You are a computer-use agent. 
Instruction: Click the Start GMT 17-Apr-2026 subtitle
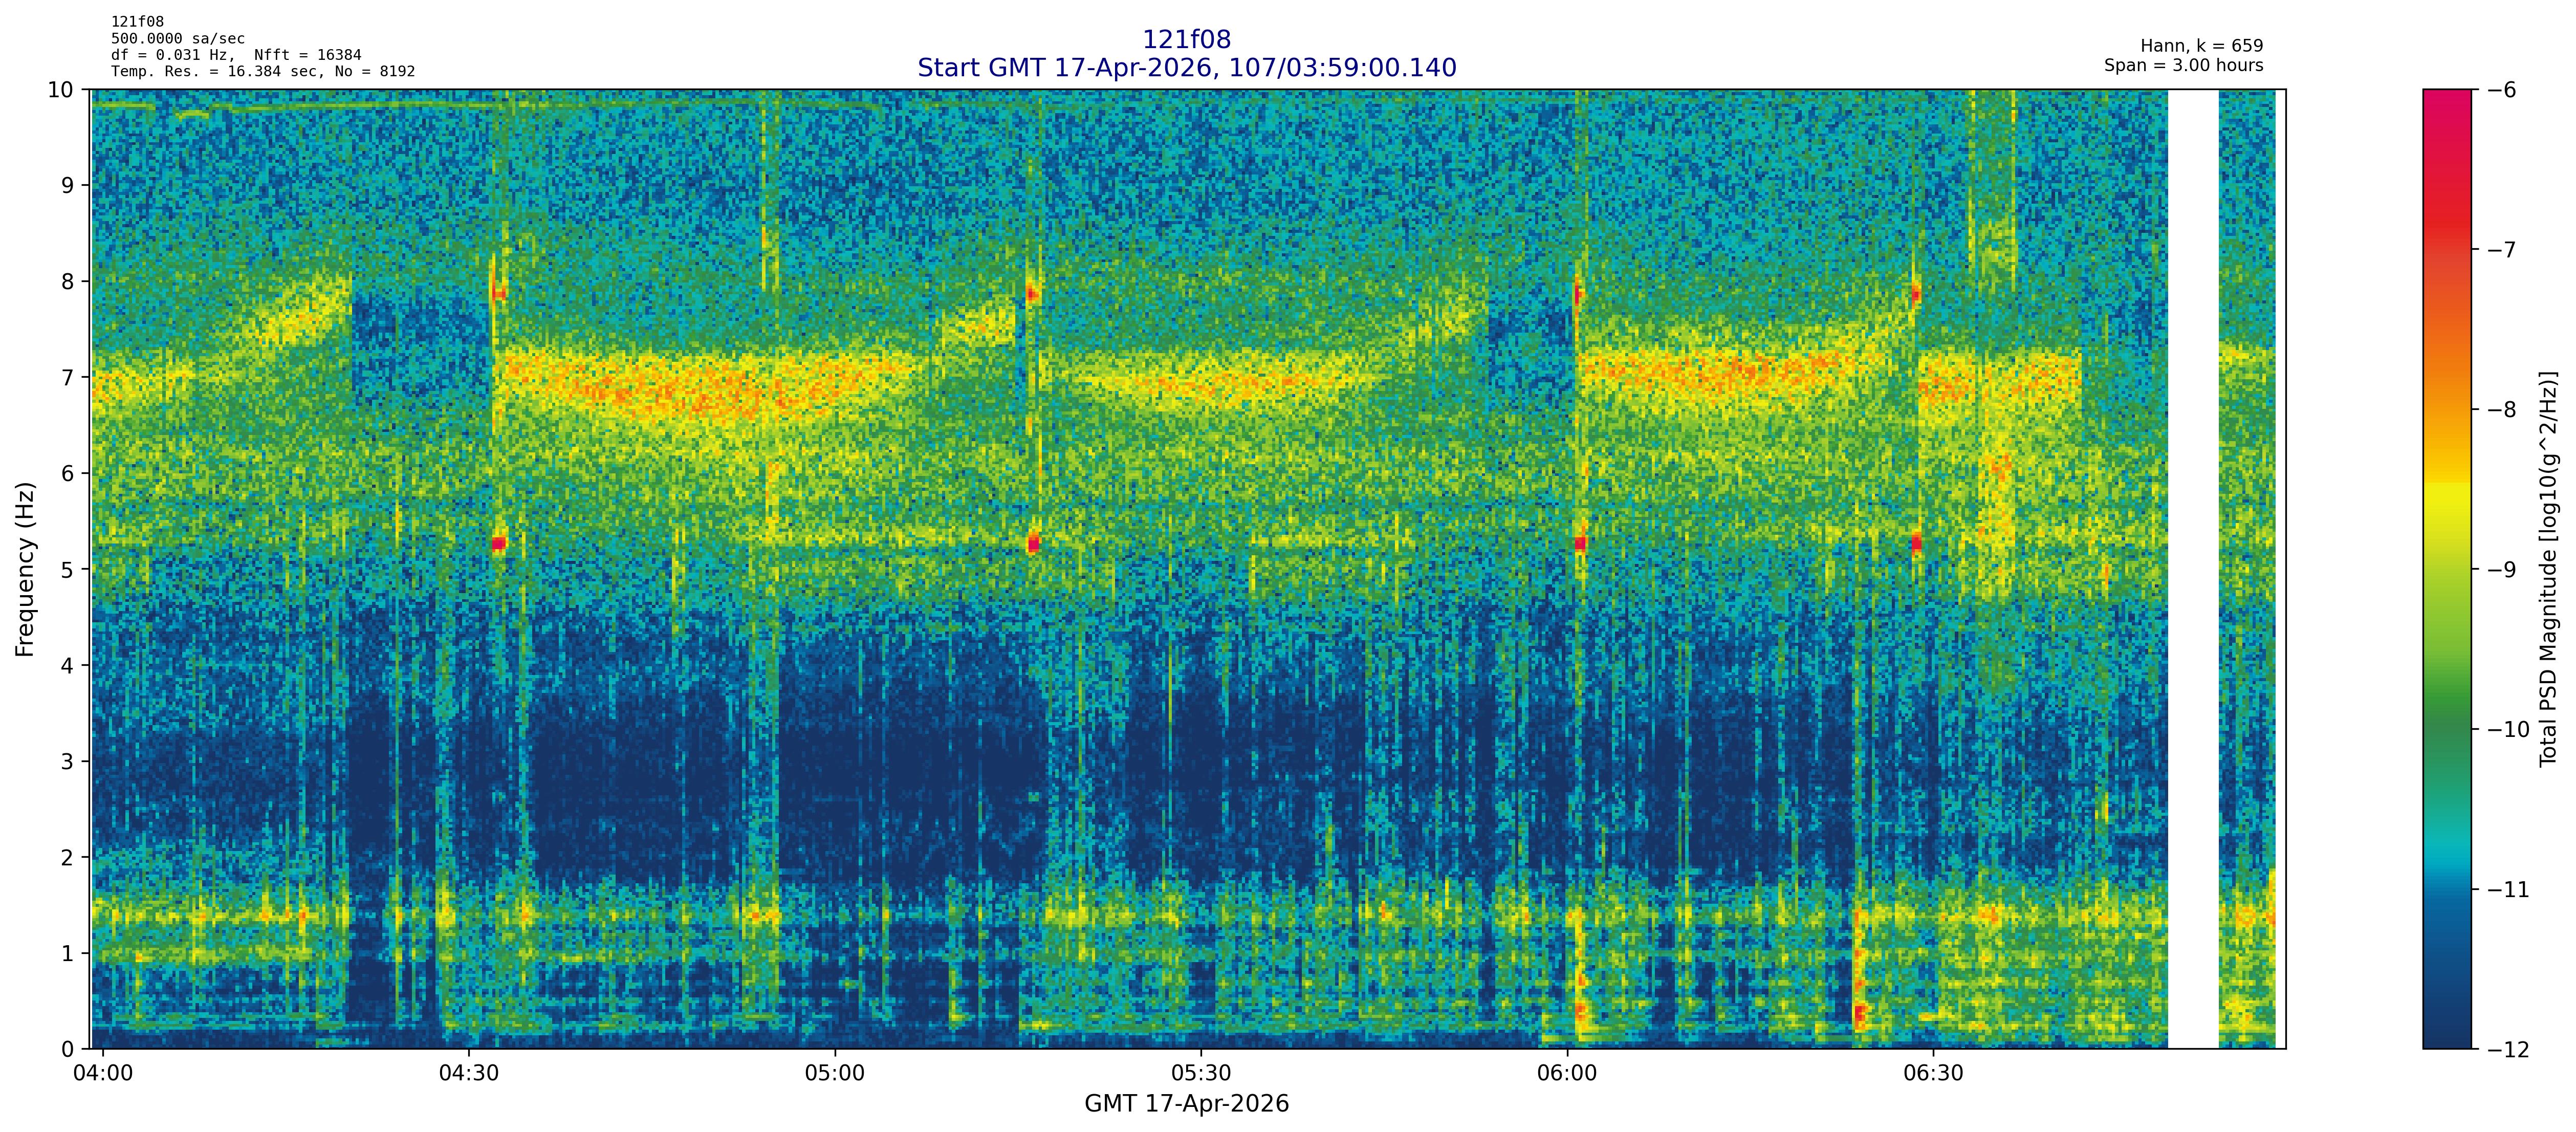click(1186, 68)
